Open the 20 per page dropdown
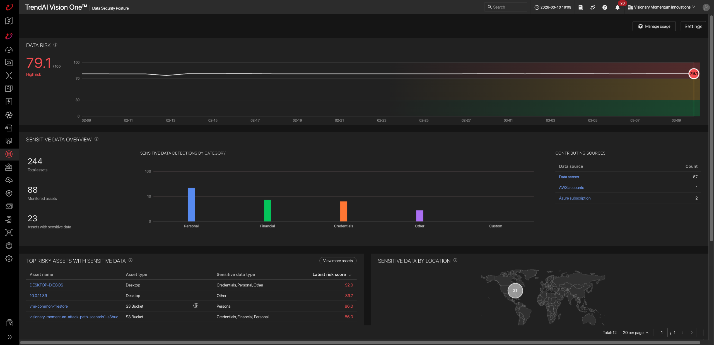This screenshot has height=345, width=714. pyautogui.click(x=635, y=333)
